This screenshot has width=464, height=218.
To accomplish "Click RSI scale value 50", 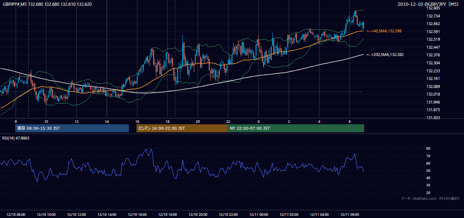I will click(x=428, y=170).
